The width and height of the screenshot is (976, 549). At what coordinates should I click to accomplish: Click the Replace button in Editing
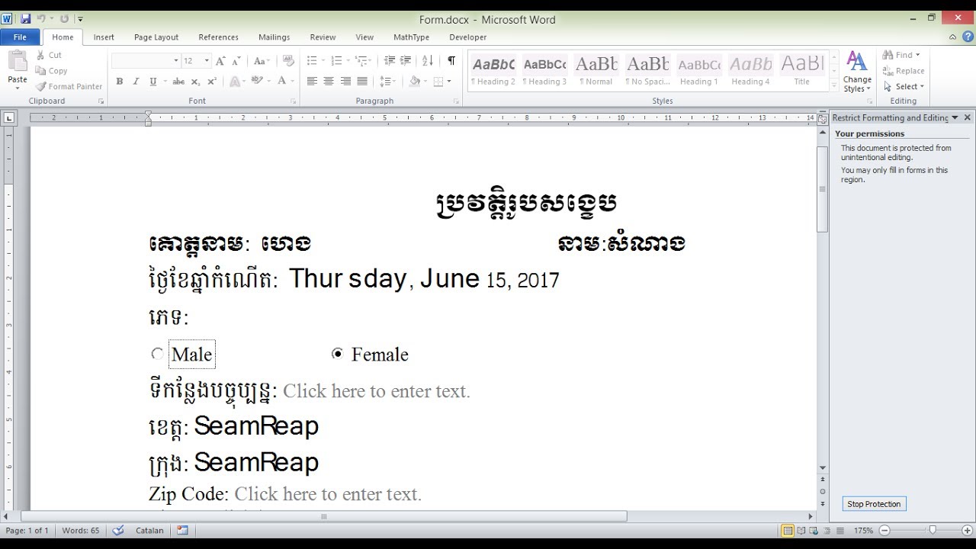(x=904, y=71)
